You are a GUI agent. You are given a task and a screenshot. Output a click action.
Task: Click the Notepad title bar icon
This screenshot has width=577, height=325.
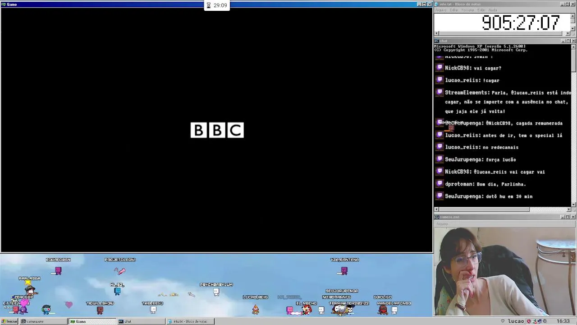pyautogui.click(x=437, y=4)
